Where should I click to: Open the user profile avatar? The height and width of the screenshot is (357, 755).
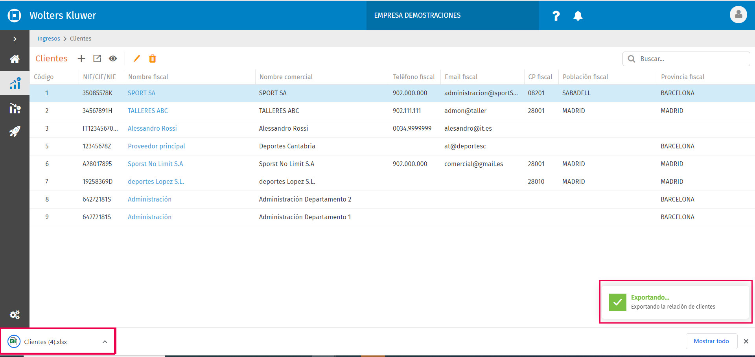[x=738, y=15]
